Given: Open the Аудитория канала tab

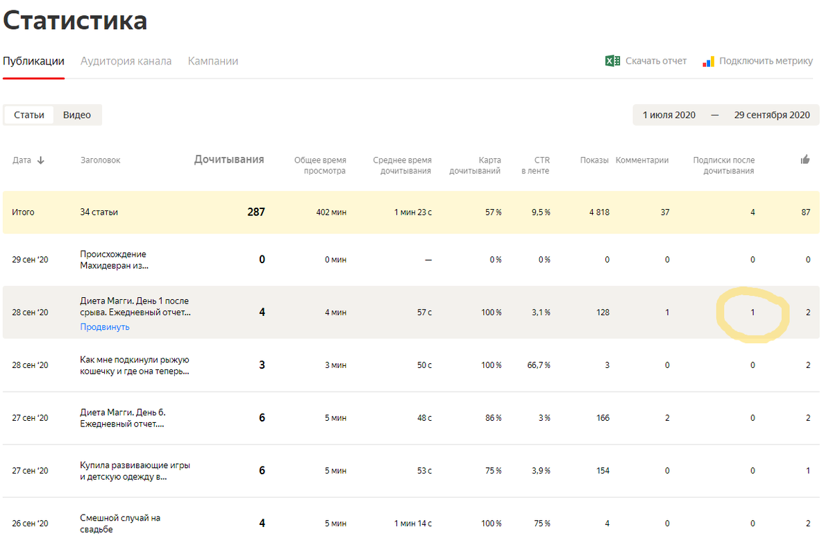Looking at the screenshot, I should click(126, 61).
